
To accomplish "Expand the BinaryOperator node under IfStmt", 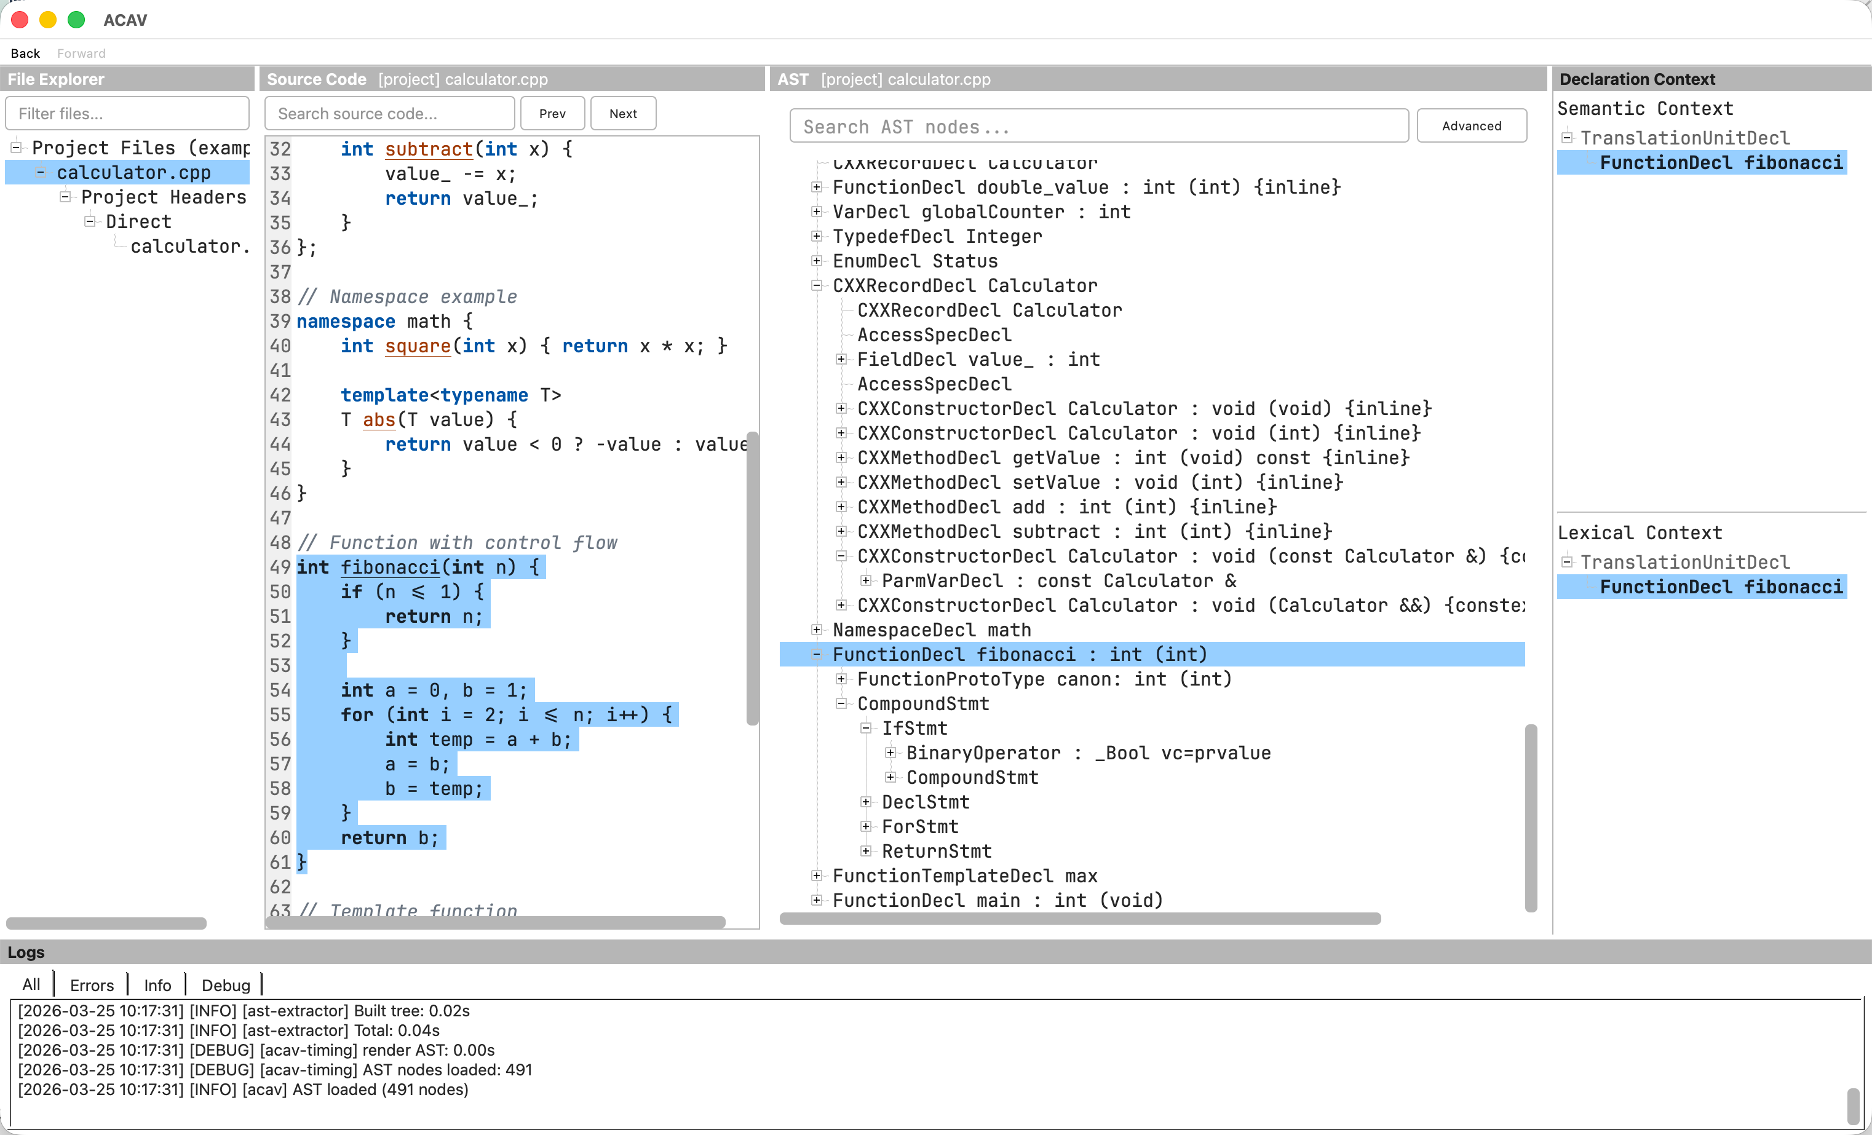I will point(890,752).
